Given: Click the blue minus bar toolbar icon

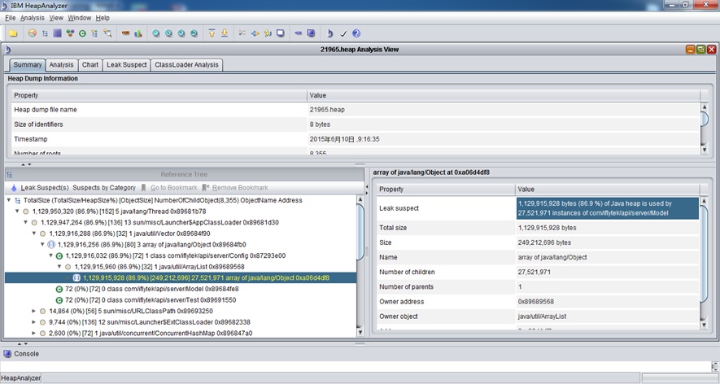Looking at the screenshot, I should tap(298, 33).
